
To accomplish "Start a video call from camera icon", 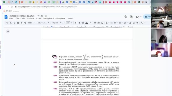I will pos(137,17).
